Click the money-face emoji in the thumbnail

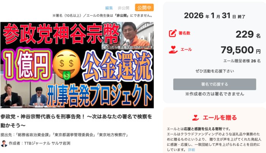66,65
